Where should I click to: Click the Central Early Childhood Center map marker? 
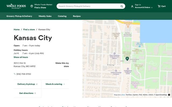click(128, 69)
